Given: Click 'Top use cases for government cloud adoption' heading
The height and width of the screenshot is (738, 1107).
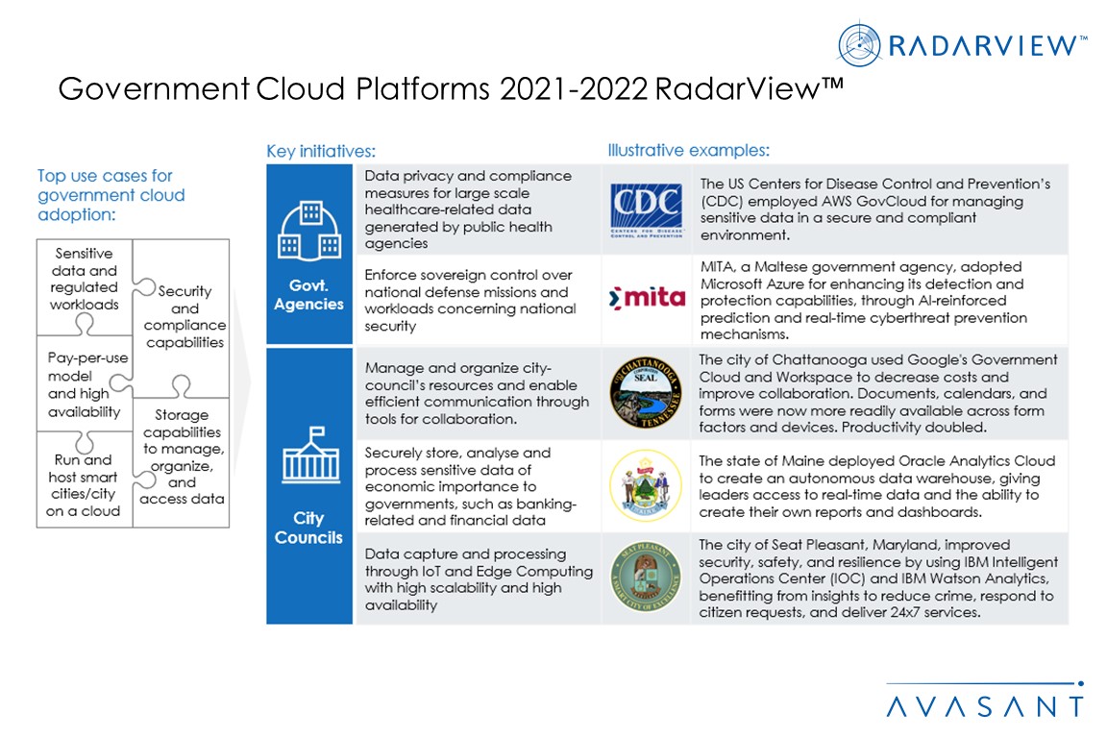Looking at the screenshot, I should click(111, 195).
